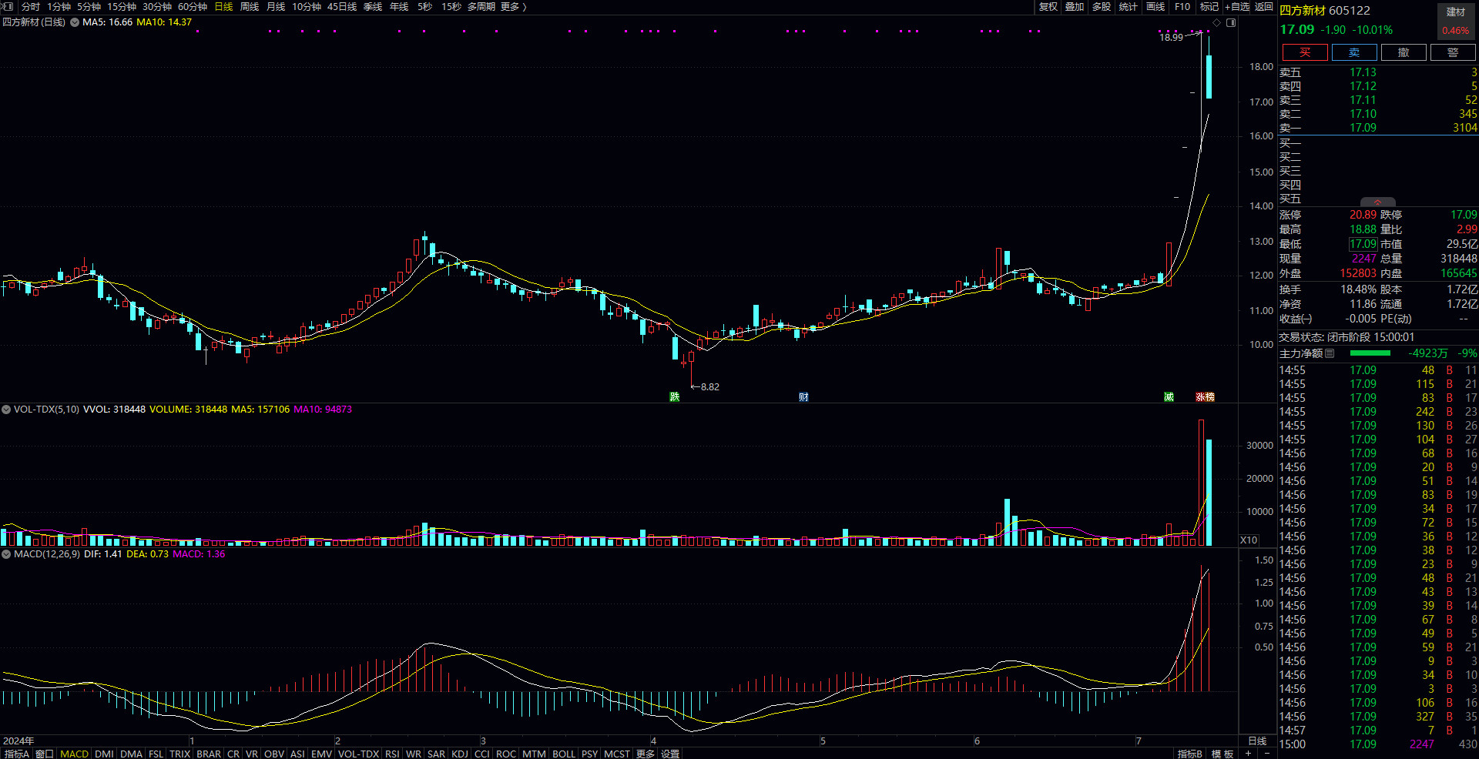Click the X10 volume scale label

tap(1249, 540)
